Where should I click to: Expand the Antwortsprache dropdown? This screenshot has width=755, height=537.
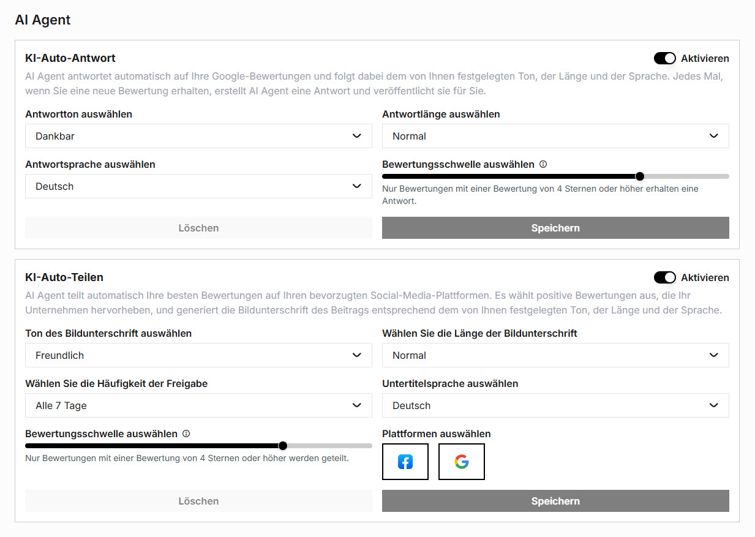(198, 186)
